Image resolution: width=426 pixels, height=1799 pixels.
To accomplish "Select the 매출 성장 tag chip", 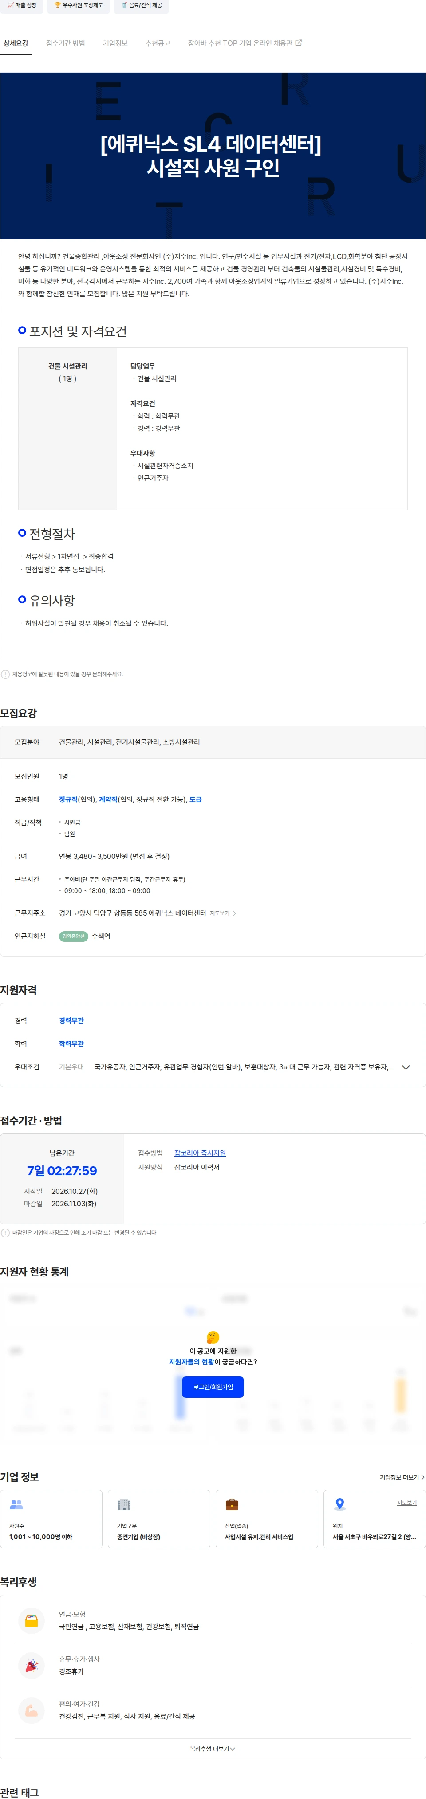I will (22, 6).
